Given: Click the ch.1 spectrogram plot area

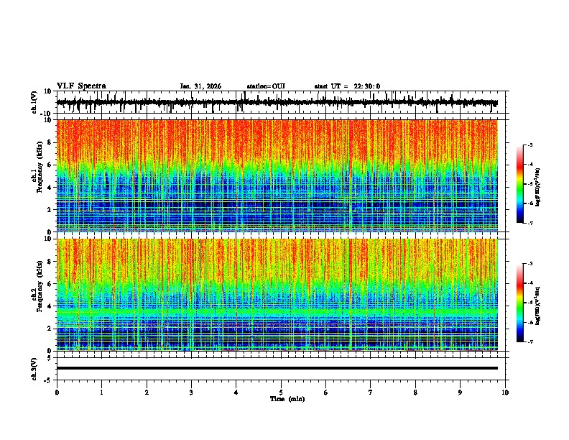Looking at the screenshot, I should tap(277, 175).
